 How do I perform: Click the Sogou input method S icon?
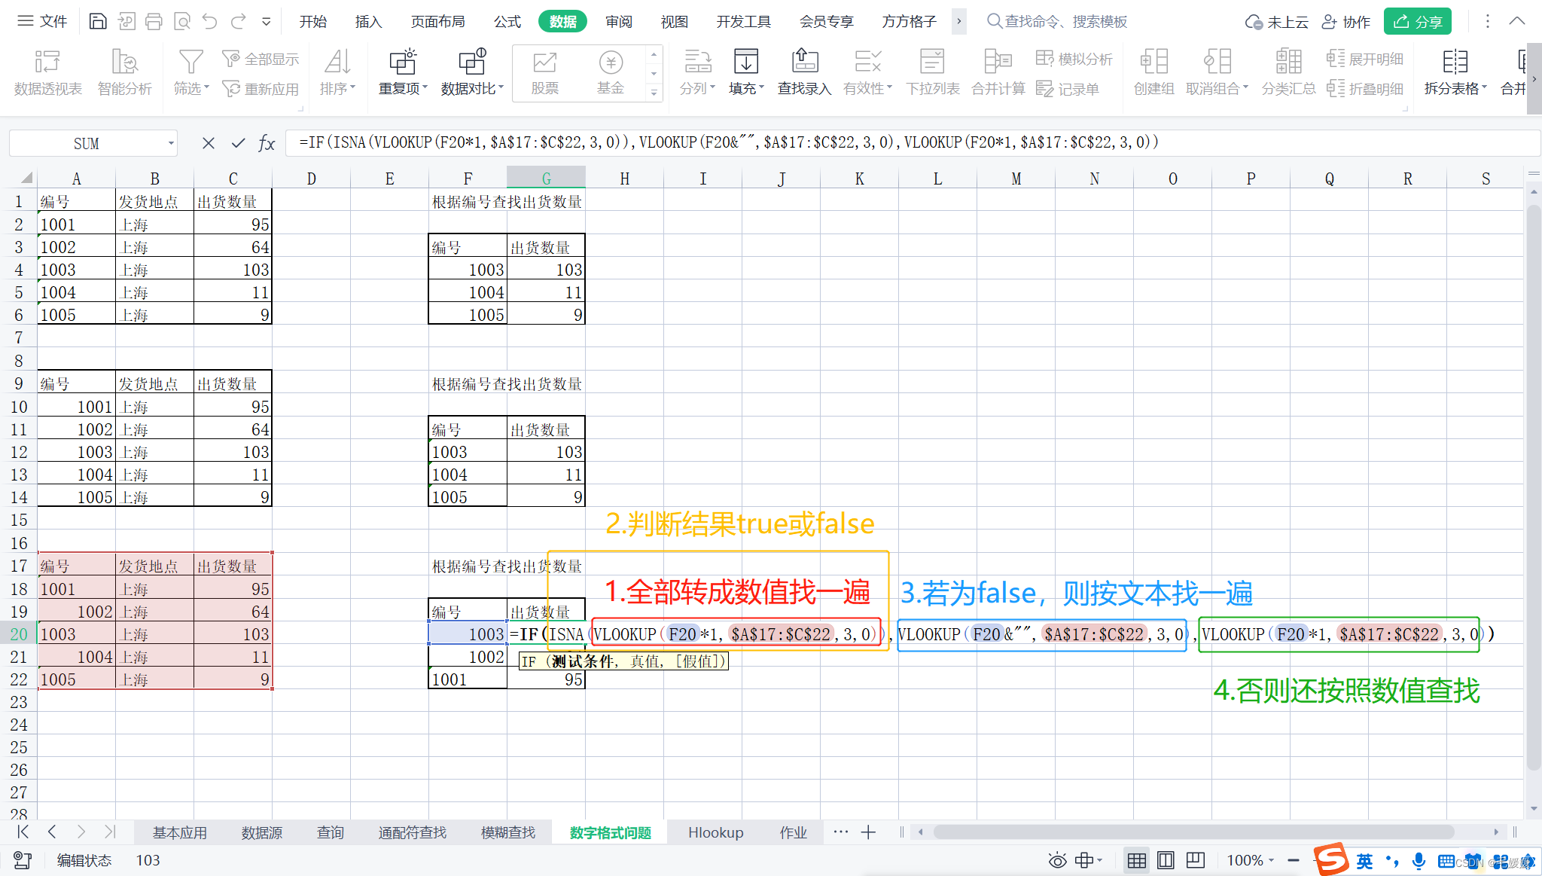[1331, 859]
